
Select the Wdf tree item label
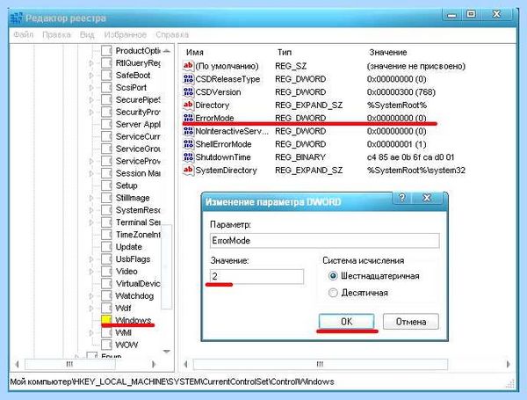123,308
